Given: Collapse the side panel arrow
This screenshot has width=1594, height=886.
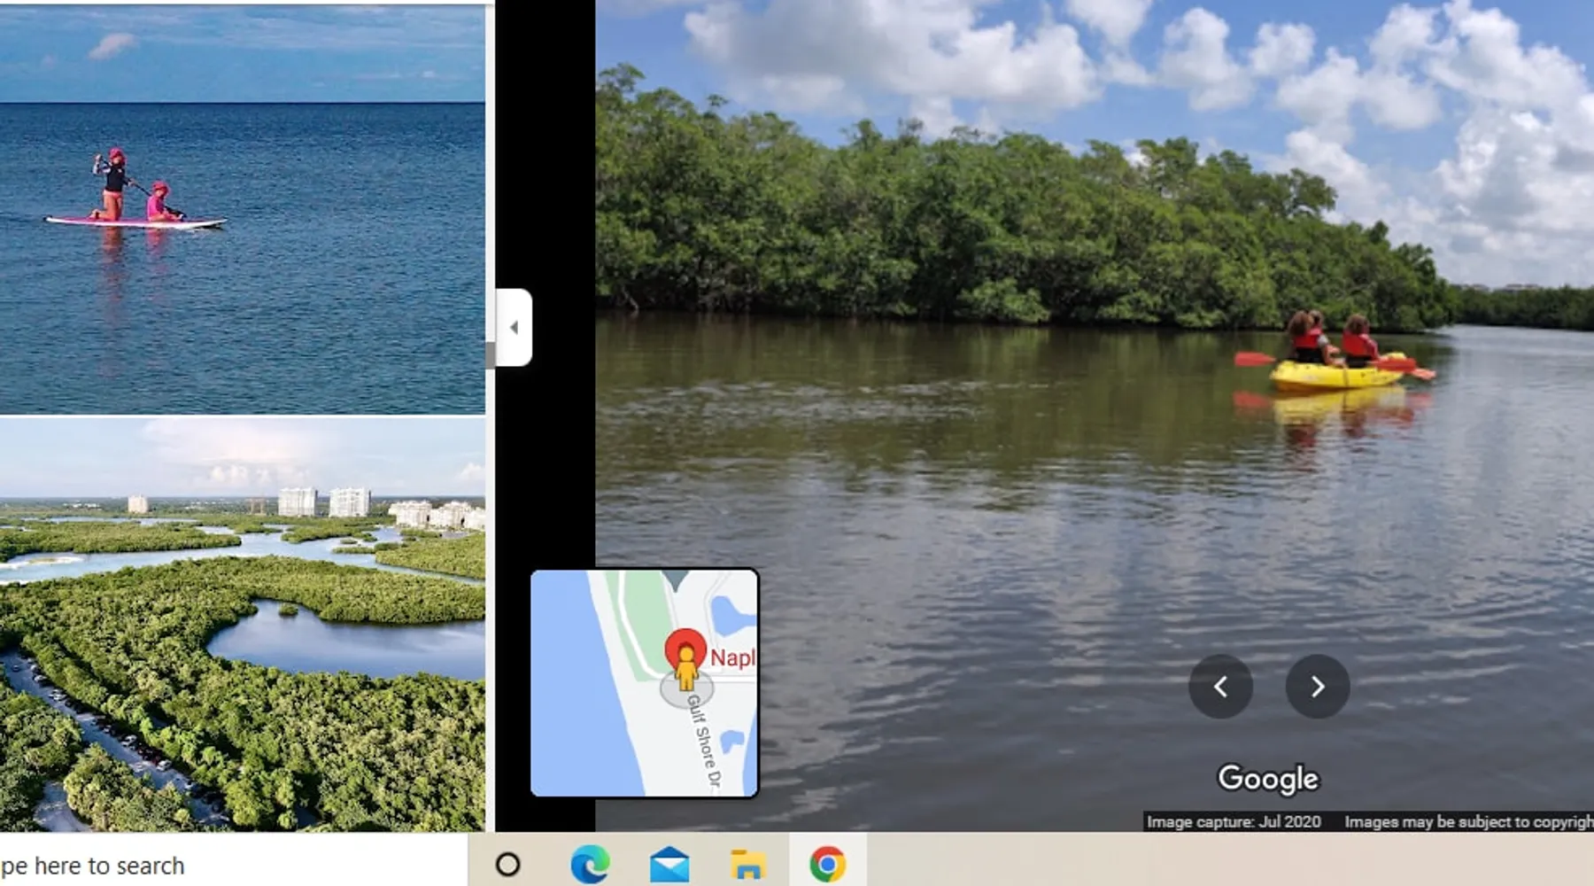Looking at the screenshot, I should click(514, 327).
